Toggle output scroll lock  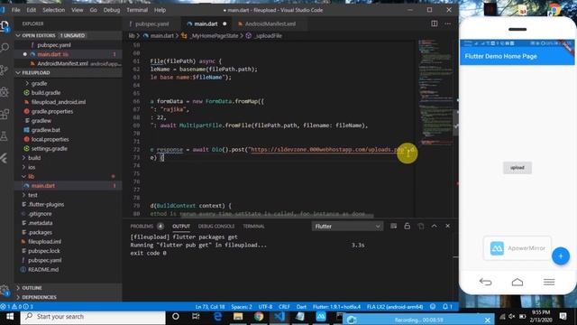[407, 226]
